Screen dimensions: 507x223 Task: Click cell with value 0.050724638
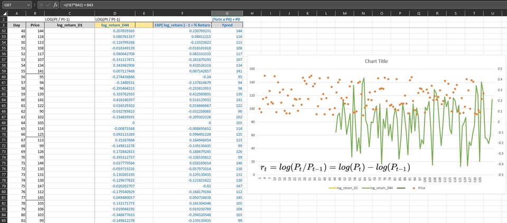(182, 197)
